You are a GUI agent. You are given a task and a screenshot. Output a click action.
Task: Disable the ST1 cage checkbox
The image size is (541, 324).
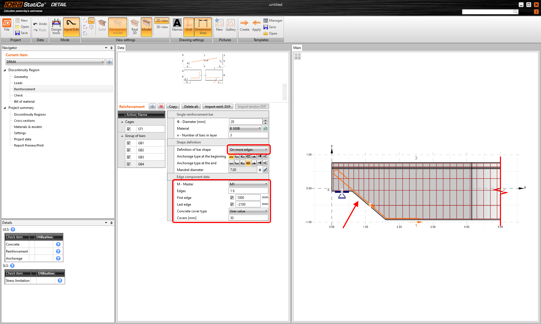point(129,129)
